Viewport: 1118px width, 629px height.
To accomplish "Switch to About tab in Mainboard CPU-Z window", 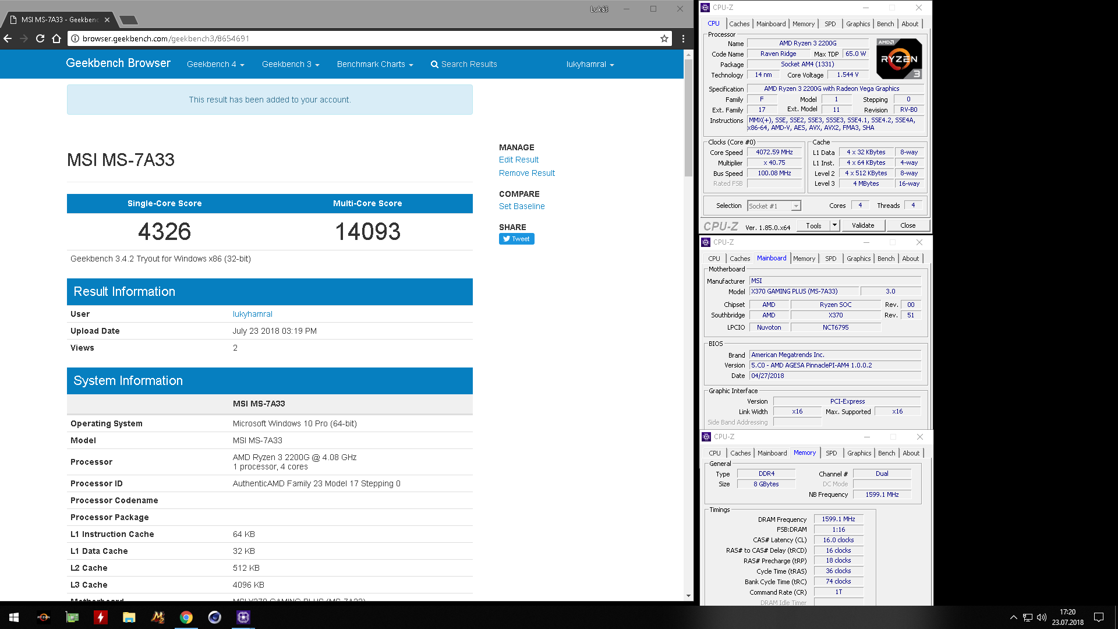I will point(910,259).
